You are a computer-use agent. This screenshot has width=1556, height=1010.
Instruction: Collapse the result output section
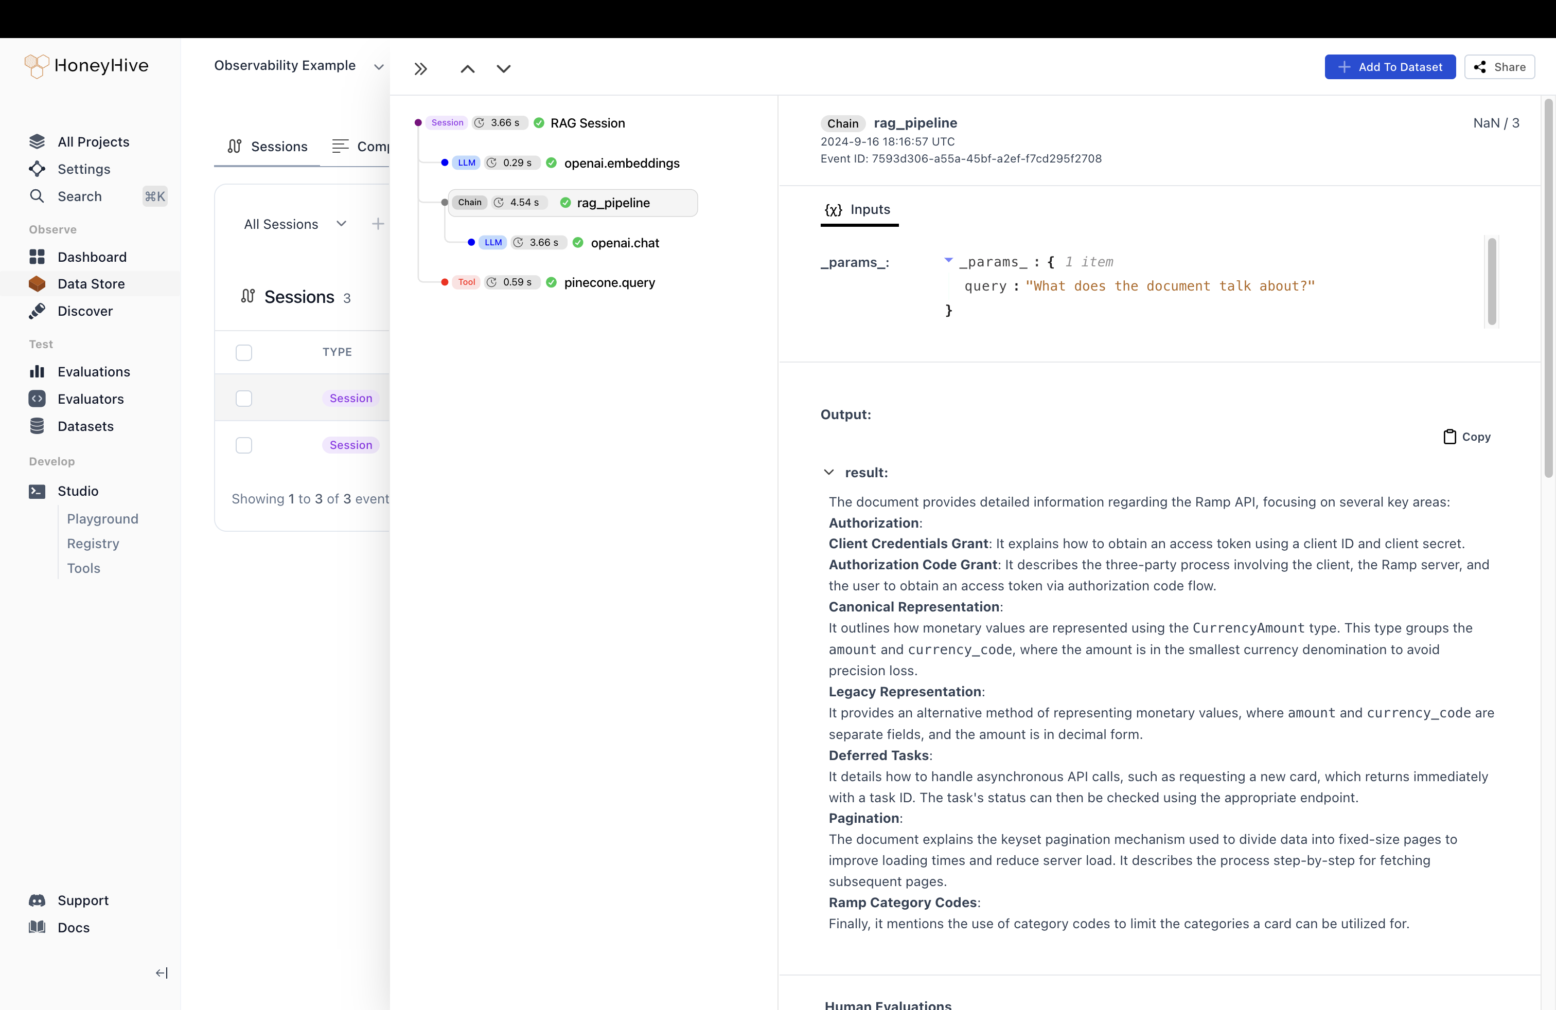pos(829,472)
